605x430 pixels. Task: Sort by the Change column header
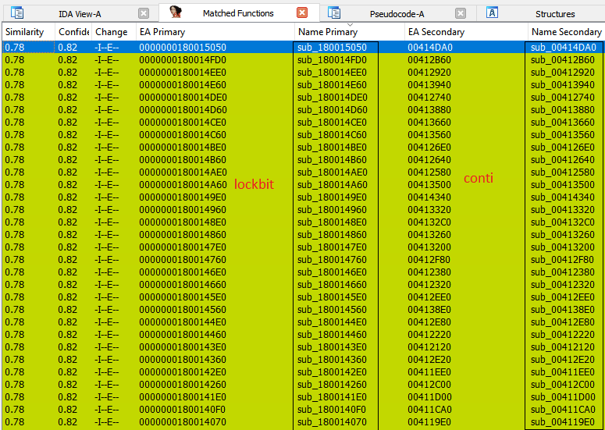point(114,32)
